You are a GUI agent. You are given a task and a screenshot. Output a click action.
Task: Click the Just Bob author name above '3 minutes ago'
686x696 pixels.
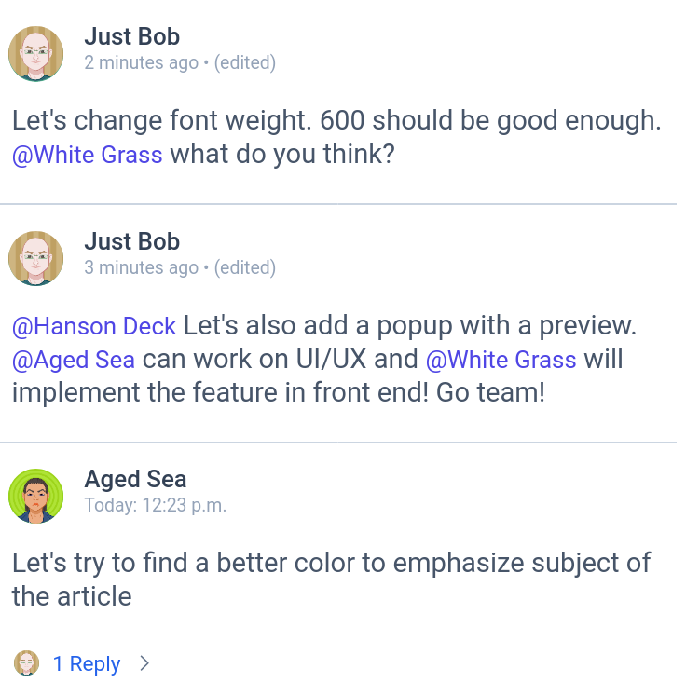pos(132,241)
